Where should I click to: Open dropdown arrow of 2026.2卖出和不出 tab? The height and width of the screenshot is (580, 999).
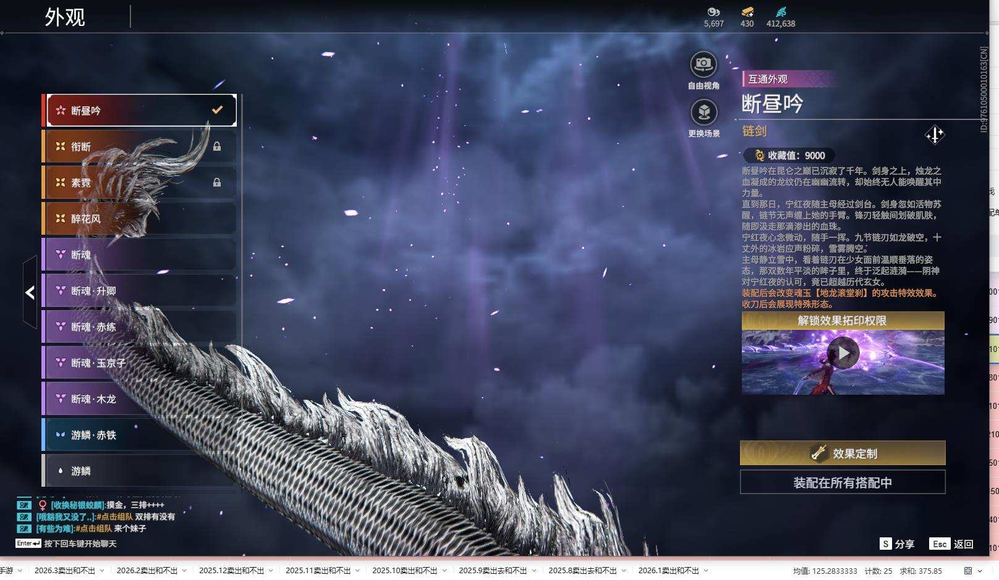(x=184, y=571)
